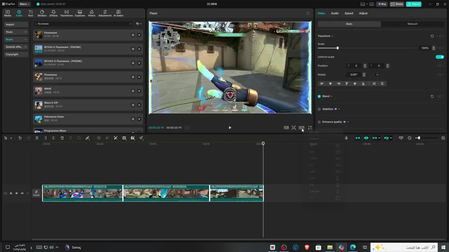Select the first video clip on timeline
This screenshot has width=449, height=252.
pos(82,193)
